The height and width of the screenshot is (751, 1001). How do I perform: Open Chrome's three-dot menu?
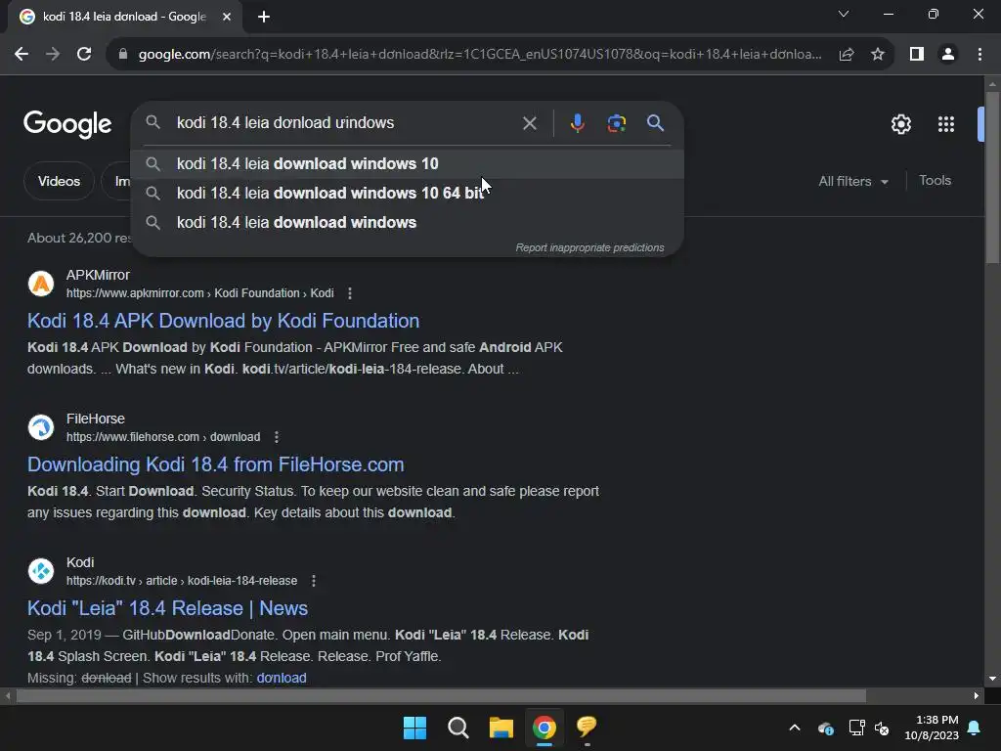tap(979, 55)
